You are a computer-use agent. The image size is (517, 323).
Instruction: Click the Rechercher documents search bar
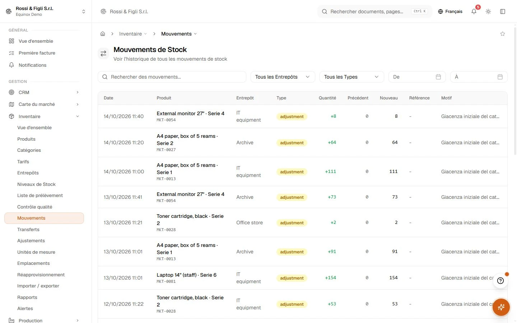(x=374, y=11)
